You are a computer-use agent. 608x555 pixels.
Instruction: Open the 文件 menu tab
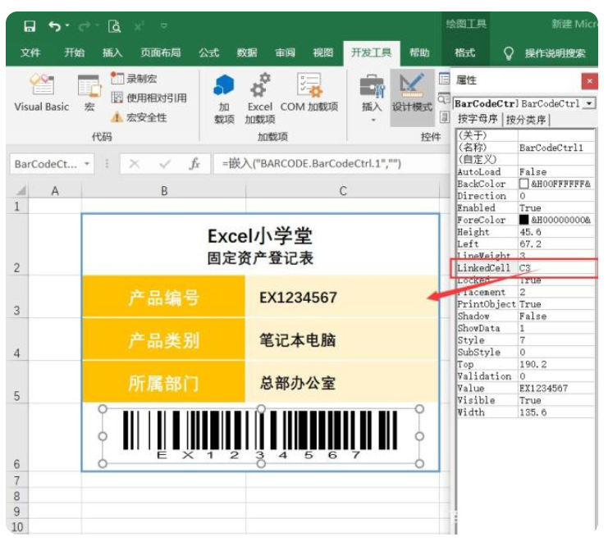30,52
